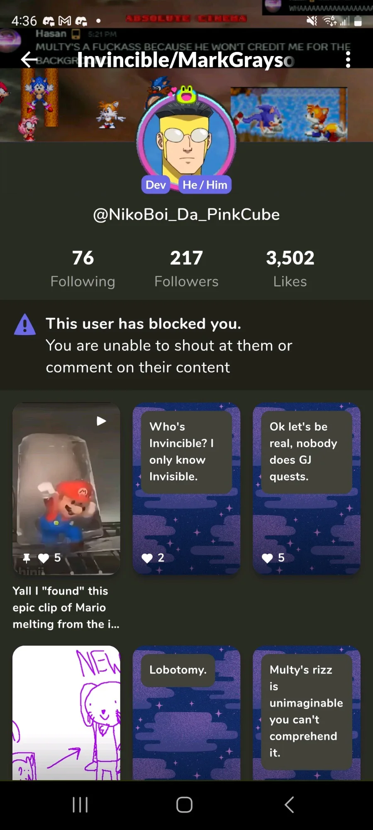Open the "Lobotomy." post card
The width and height of the screenshot is (373, 830).
186,713
